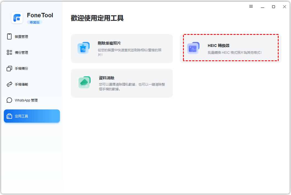This screenshot has width=291, height=195.
Task: Launch the HEIC 轉換器 tool title
Action: point(218,46)
